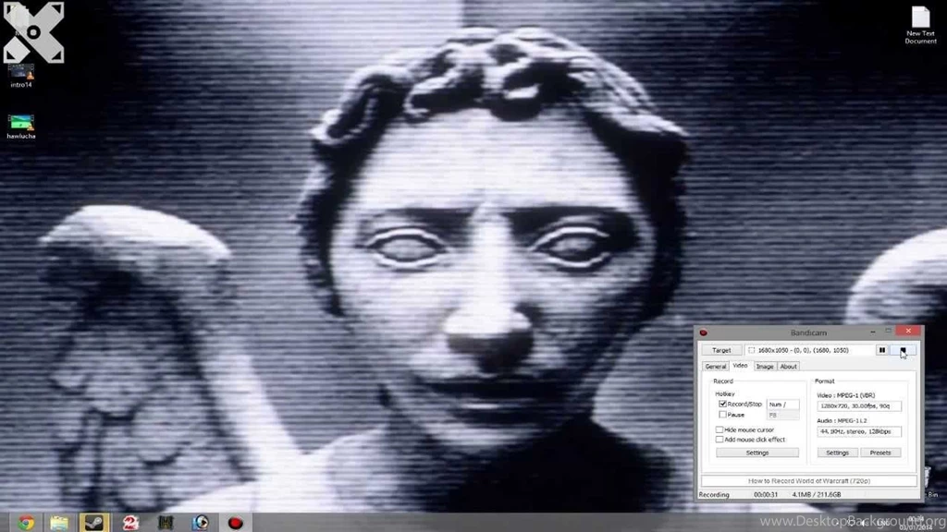Click the stop recording icon in Bandicam

tap(902, 350)
